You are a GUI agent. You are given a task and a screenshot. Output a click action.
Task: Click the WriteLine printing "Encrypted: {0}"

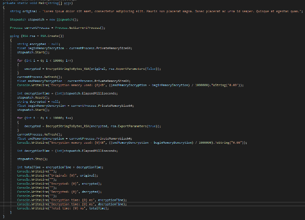(59, 184)
